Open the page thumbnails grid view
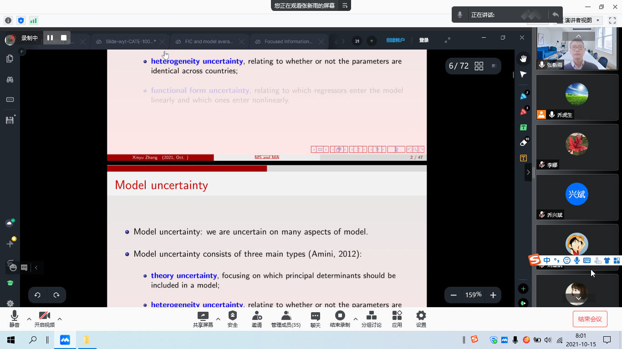Image resolution: width=622 pixels, height=349 pixels. [x=479, y=66]
